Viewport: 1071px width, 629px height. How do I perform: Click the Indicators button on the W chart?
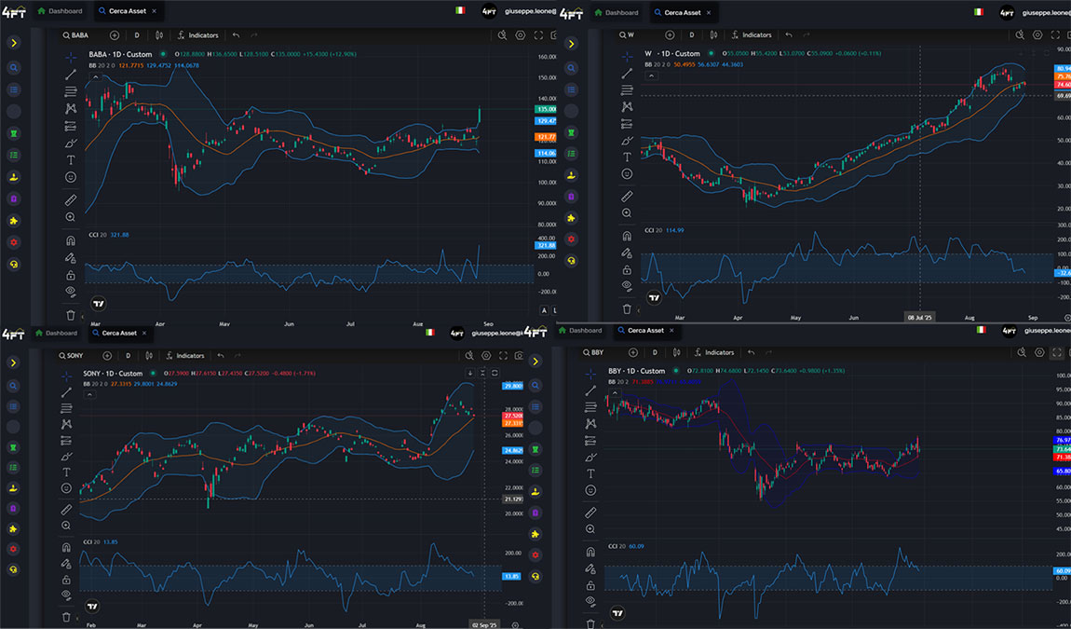click(x=751, y=35)
